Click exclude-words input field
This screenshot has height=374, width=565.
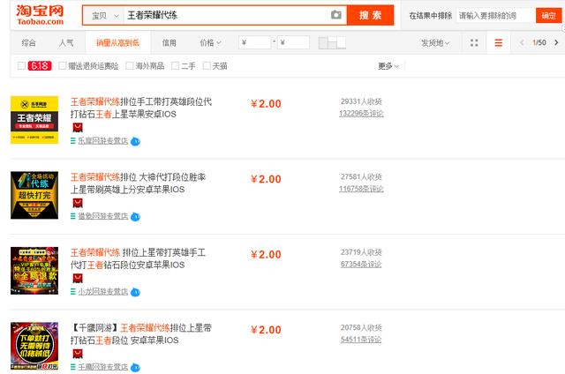(x=496, y=16)
